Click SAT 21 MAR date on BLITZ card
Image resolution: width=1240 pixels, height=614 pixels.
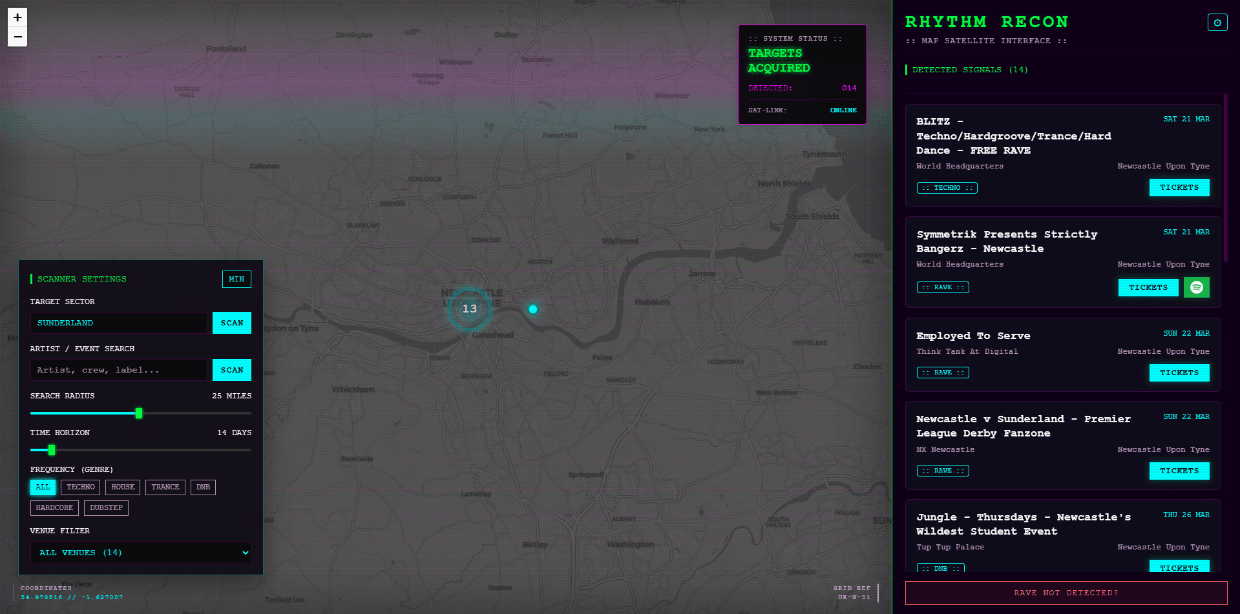click(1186, 119)
